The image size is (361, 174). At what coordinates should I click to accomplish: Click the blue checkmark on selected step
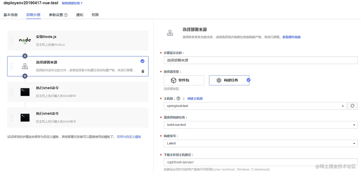click(x=142, y=61)
